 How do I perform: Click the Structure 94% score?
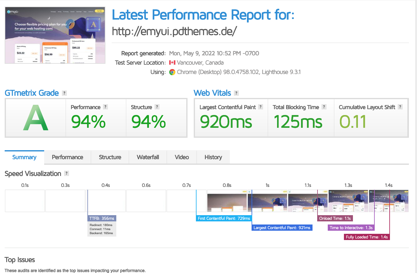pyautogui.click(x=148, y=122)
